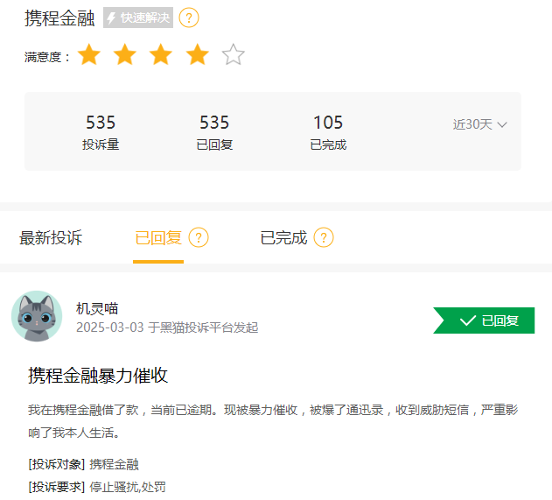Click the first satisfaction star
The image size is (552, 500).
89,54
